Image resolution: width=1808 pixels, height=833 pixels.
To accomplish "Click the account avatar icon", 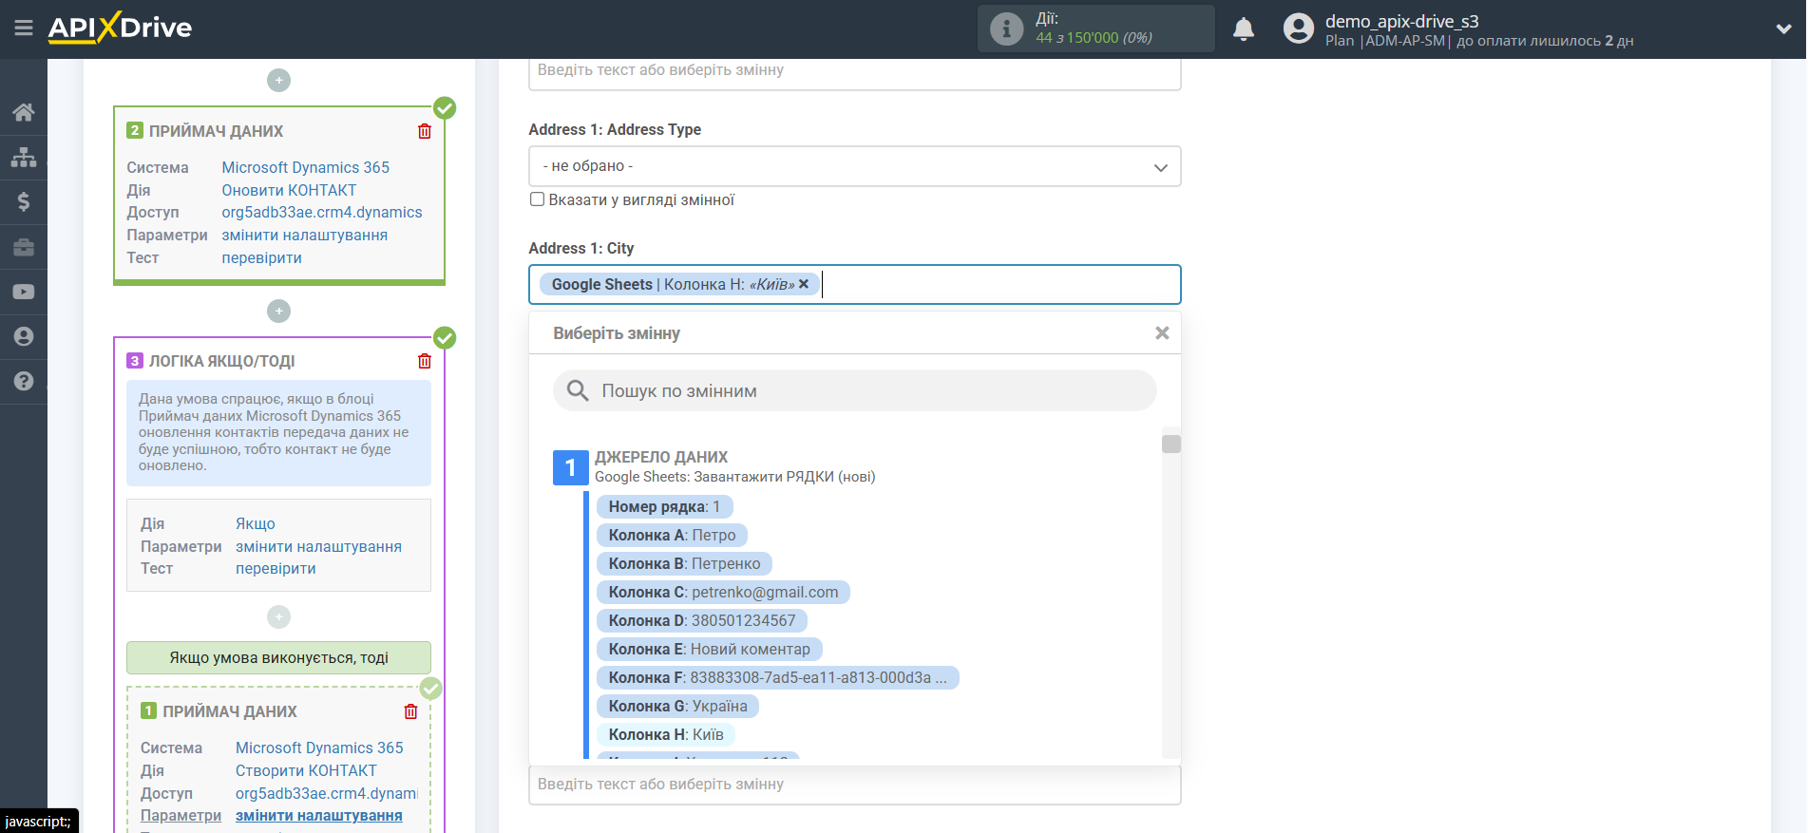I will tap(1298, 28).
